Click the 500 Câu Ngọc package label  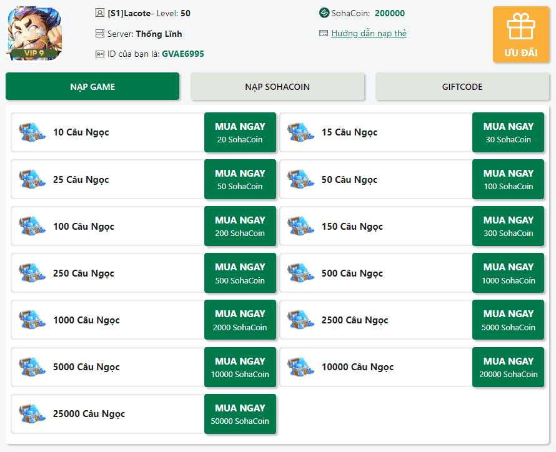(x=352, y=273)
